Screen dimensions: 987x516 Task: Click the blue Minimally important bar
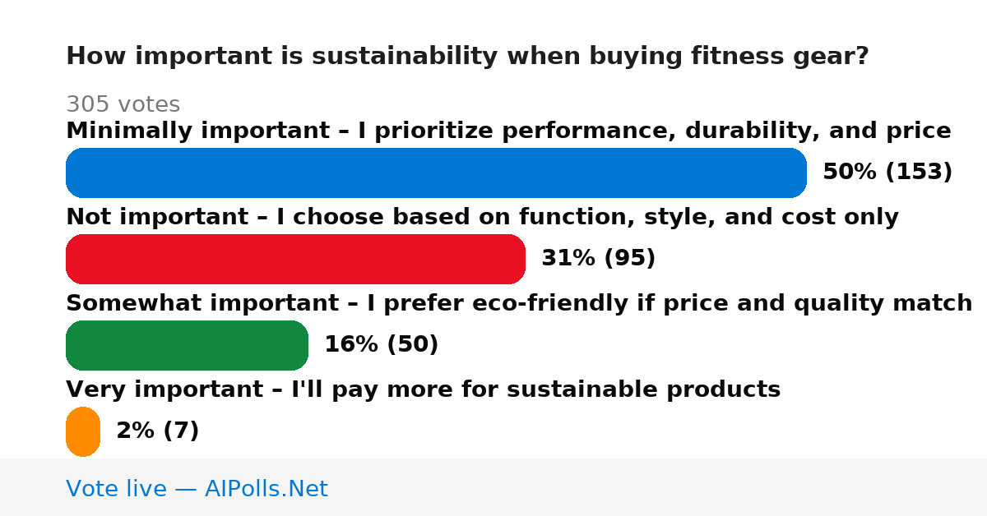click(x=436, y=173)
